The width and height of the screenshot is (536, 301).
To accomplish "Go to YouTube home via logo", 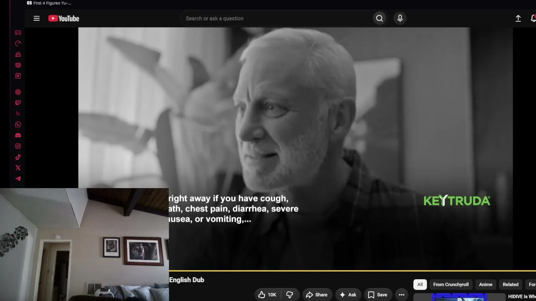I will pyautogui.click(x=64, y=18).
